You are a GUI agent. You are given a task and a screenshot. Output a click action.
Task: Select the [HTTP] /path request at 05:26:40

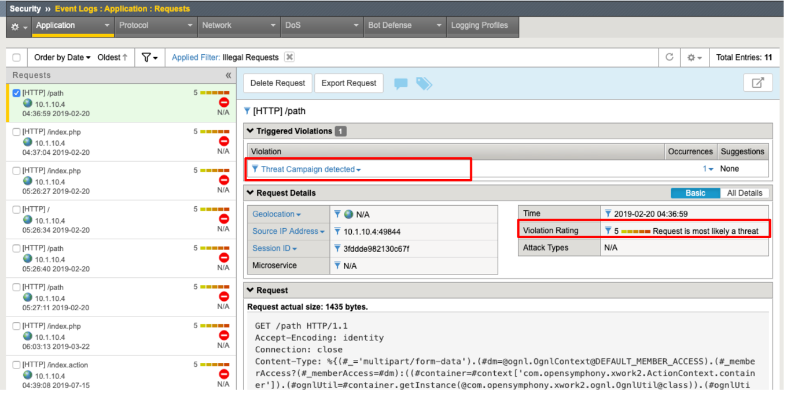(x=121, y=259)
